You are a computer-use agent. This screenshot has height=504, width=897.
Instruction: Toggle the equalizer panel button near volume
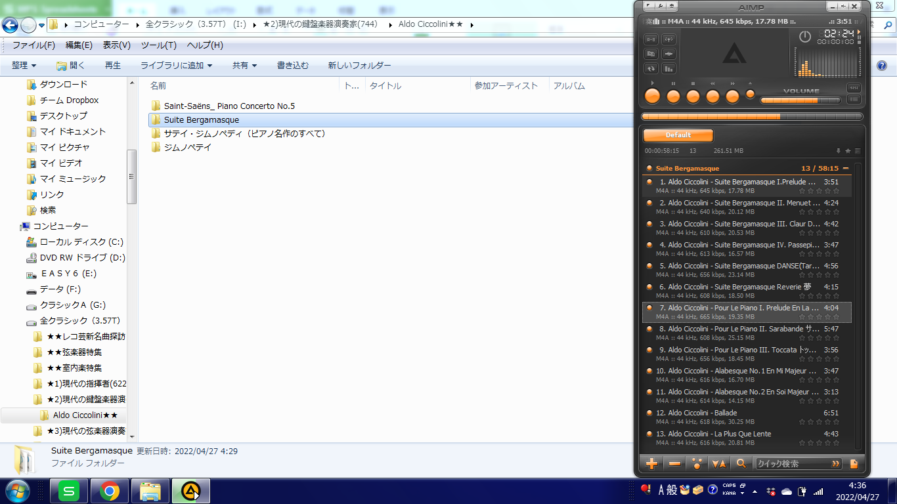tap(854, 88)
